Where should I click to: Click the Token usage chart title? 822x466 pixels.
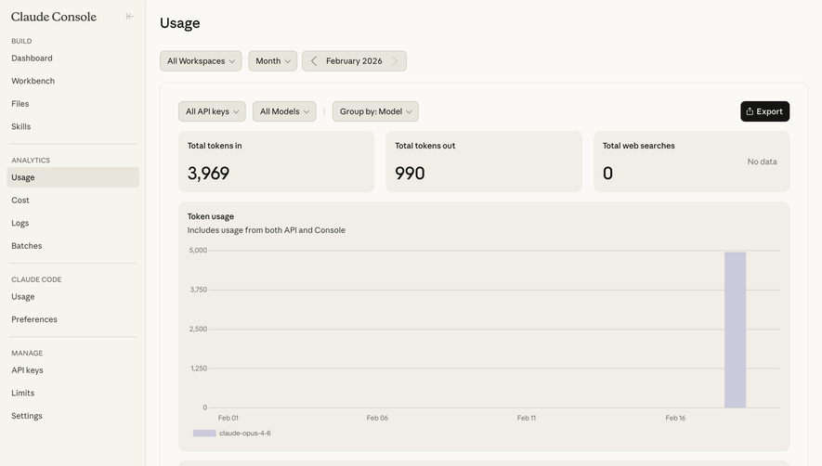[x=211, y=216]
